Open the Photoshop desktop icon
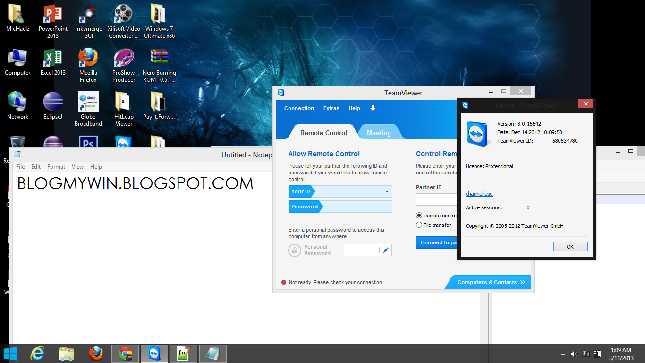Viewport: 645px width, 363px height. click(88, 141)
